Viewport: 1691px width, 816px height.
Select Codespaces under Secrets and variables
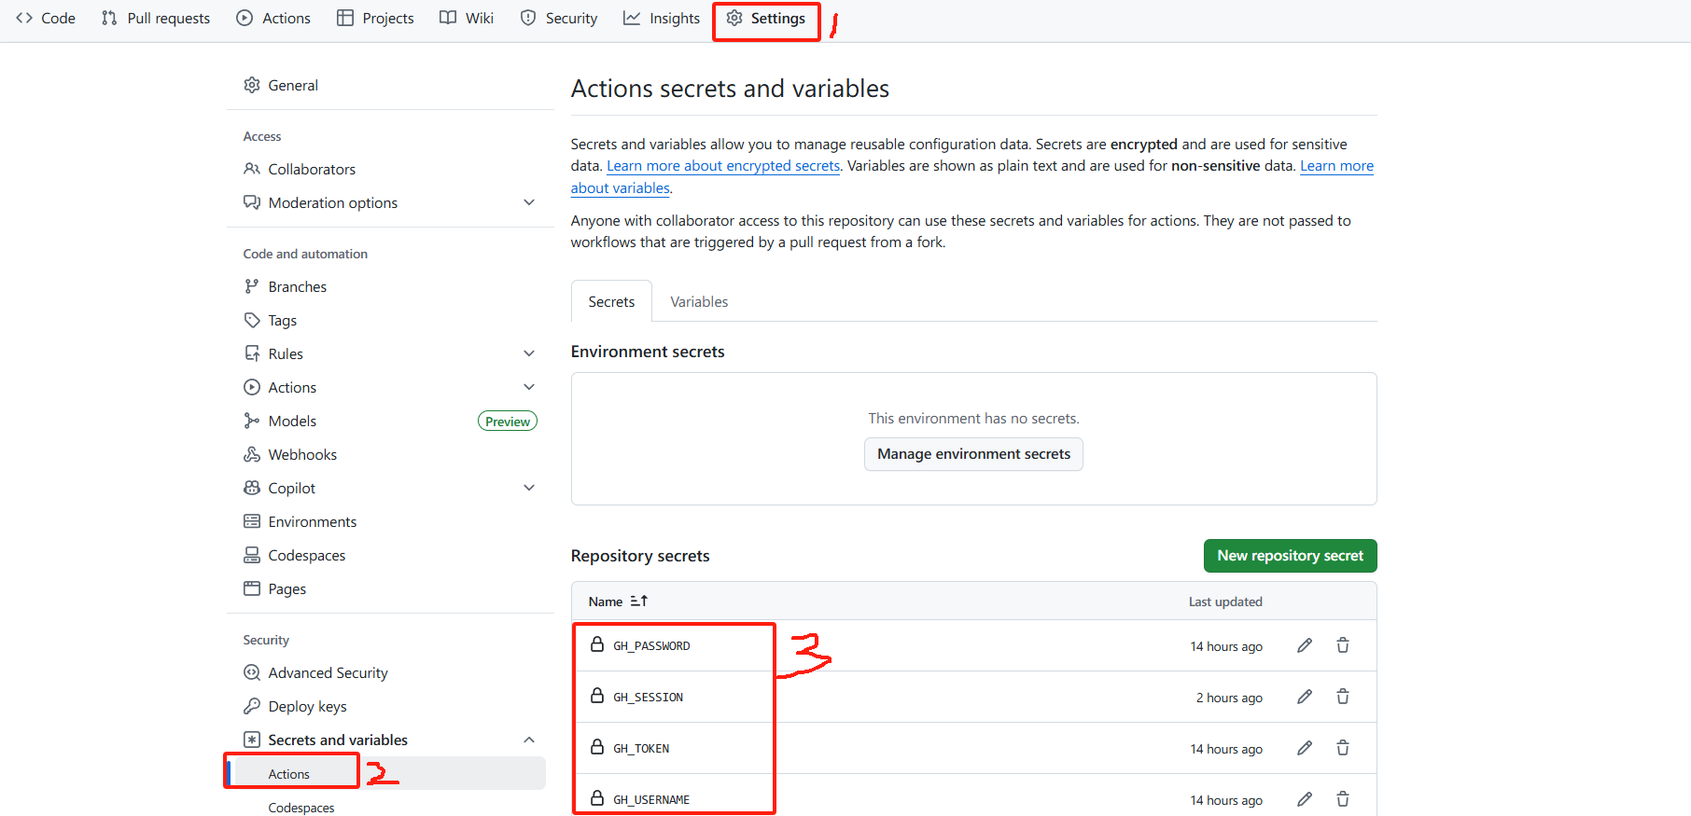click(x=301, y=808)
